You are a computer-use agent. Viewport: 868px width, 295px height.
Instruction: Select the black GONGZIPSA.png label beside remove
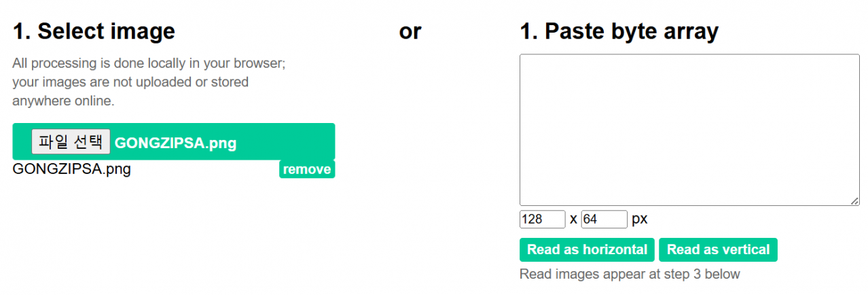(71, 169)
